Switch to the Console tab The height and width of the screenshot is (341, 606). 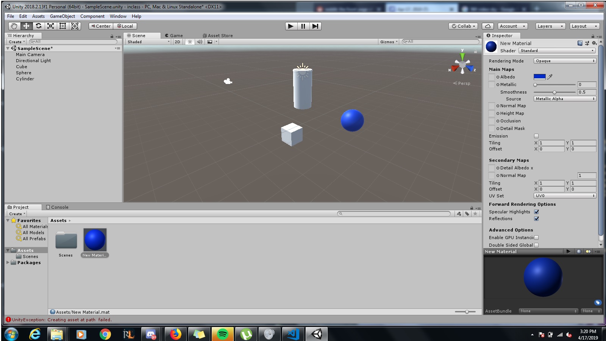(x=57, y=207)
